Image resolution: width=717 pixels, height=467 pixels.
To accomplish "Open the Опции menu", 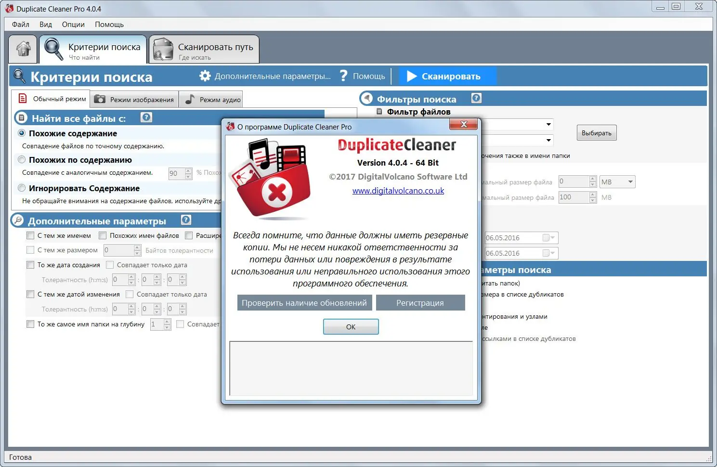I will tap(73, 24).
